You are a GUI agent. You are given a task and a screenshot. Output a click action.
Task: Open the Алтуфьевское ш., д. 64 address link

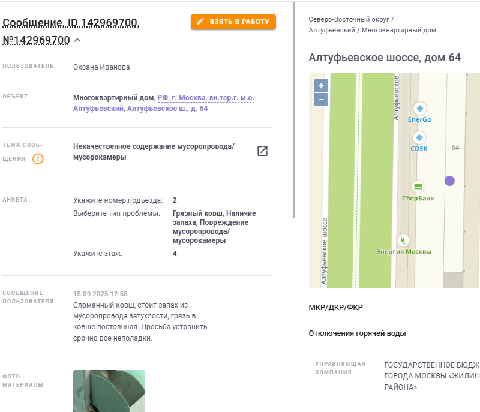(x=163, y=103)
